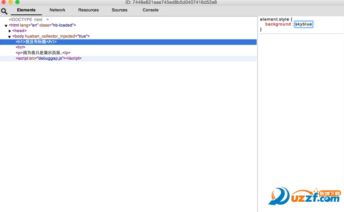Collapse the body element node

coord(9,37)
